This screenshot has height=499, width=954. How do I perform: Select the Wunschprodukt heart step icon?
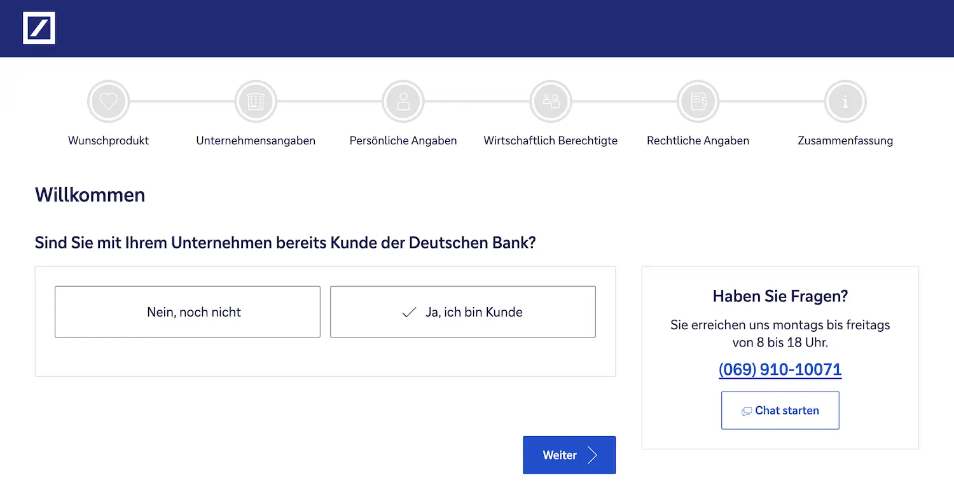108,101
